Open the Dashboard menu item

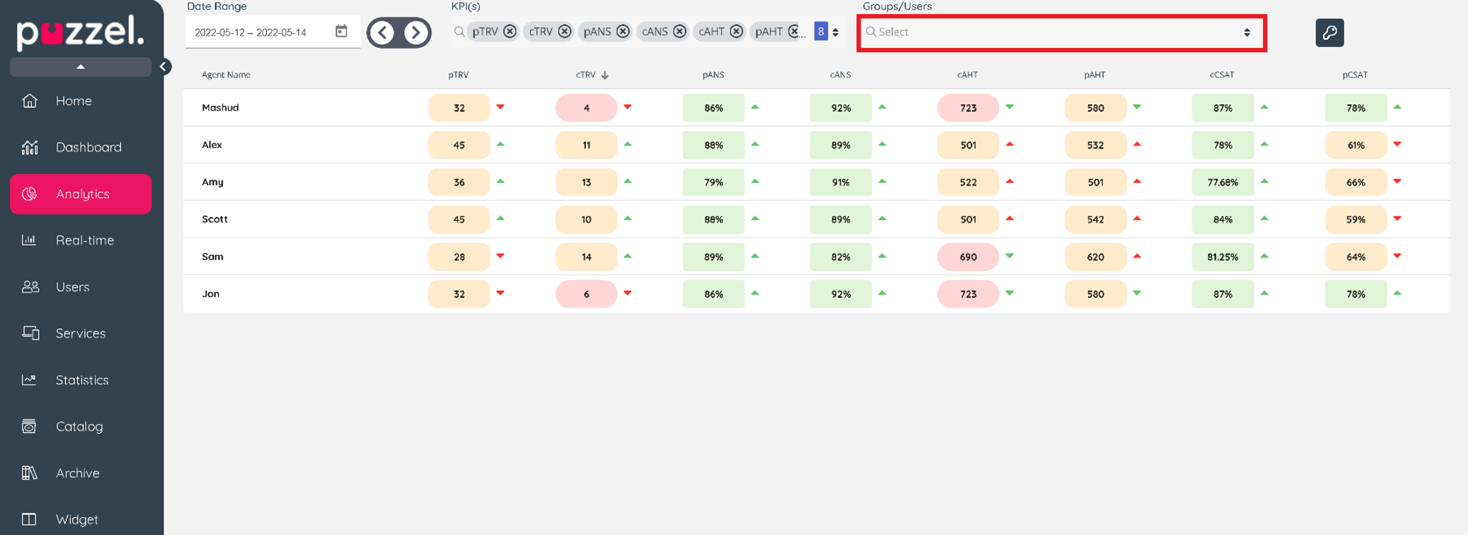(x=88, y=148)
